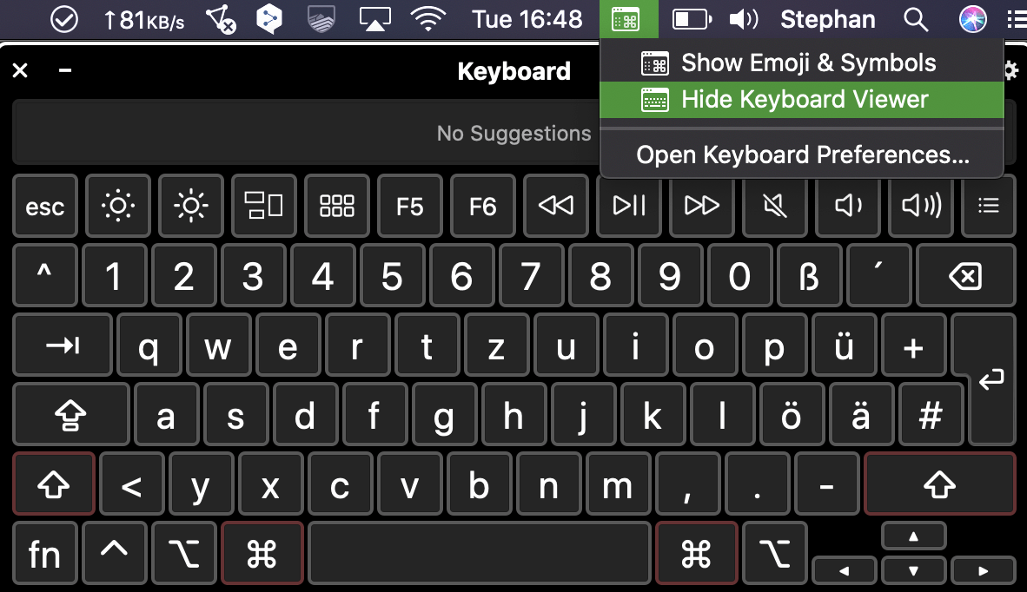
Task: Click the # key
Action: point(931,415)
